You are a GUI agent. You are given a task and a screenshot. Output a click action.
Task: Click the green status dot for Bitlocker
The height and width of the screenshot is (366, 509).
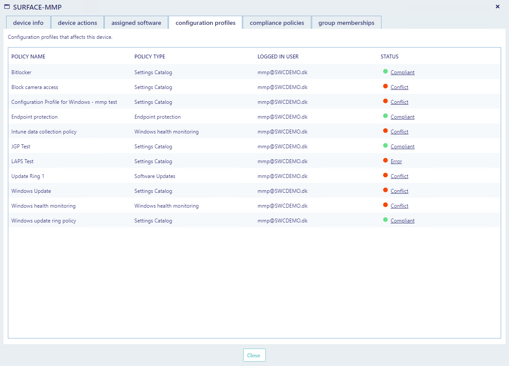click(x=385, y=72)
